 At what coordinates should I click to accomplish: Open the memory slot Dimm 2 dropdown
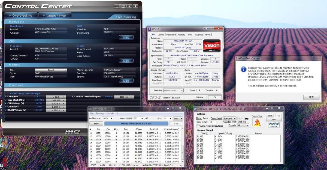tap(51, 70)
